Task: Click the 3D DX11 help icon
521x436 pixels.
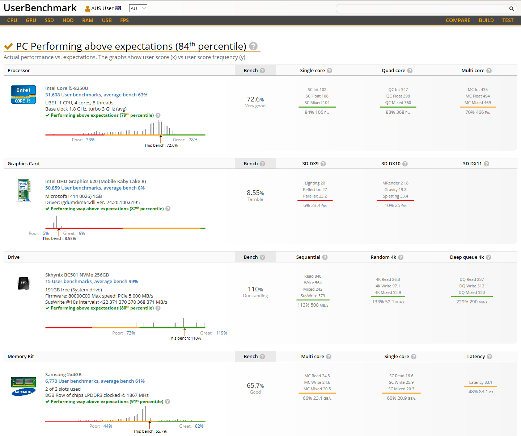Action: [486, 164]
